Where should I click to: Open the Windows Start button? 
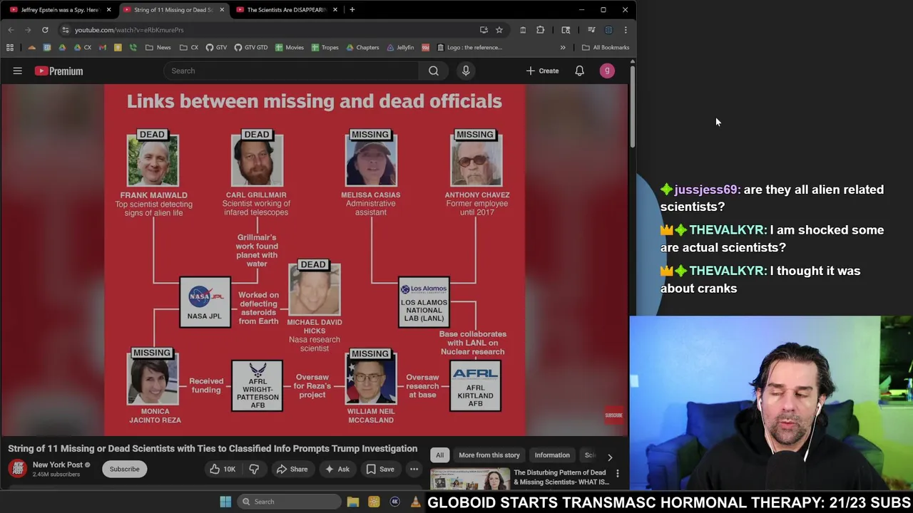tap(225, 502)
